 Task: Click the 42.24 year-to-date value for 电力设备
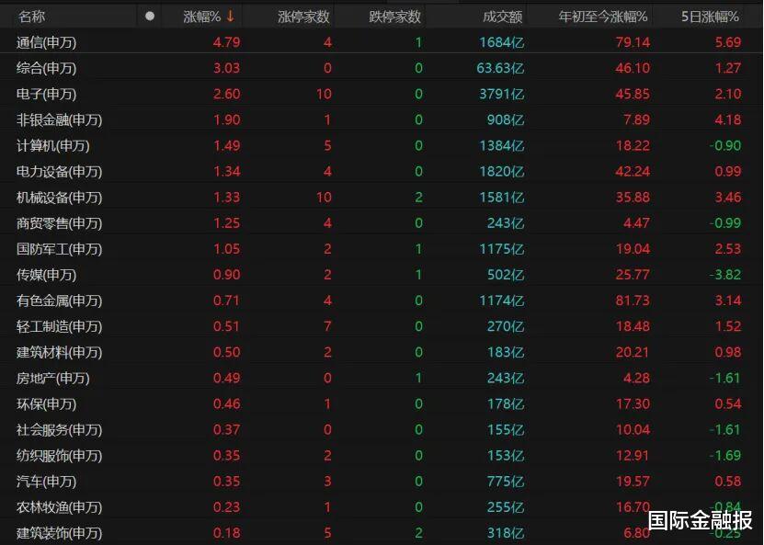[633, 172]
